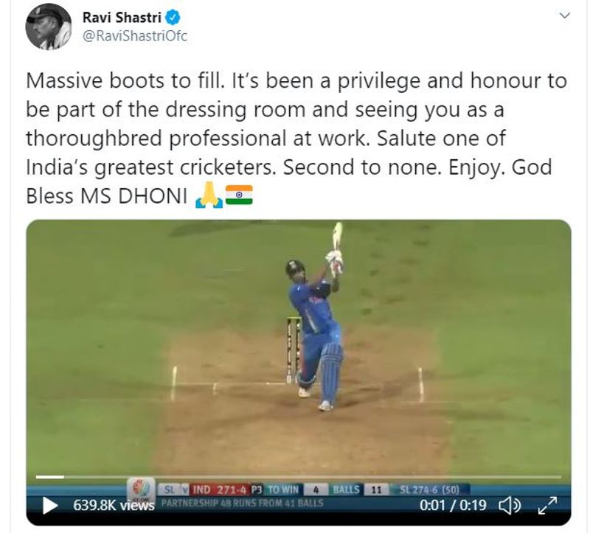Click the ICC logo in scoreboard overlay
590x533 pixels.
[141, 489]
